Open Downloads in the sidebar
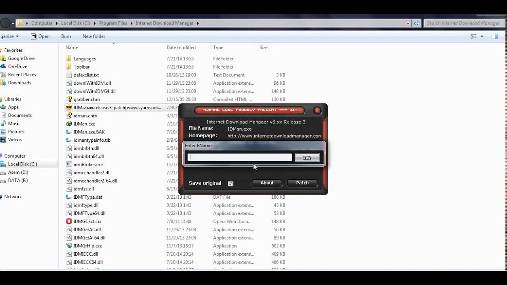 (x=19, y=83)
